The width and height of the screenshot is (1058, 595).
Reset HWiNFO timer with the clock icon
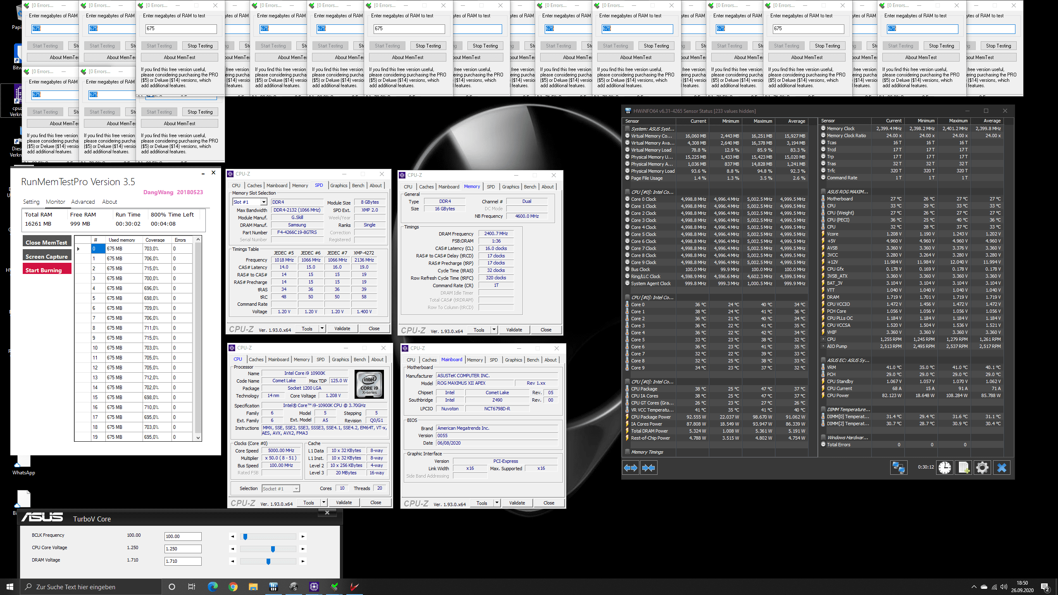[x=944, y=468]
